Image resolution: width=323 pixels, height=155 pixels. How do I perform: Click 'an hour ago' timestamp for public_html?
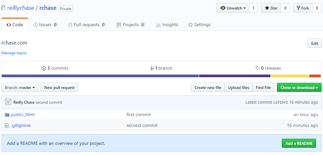[306, 114]
